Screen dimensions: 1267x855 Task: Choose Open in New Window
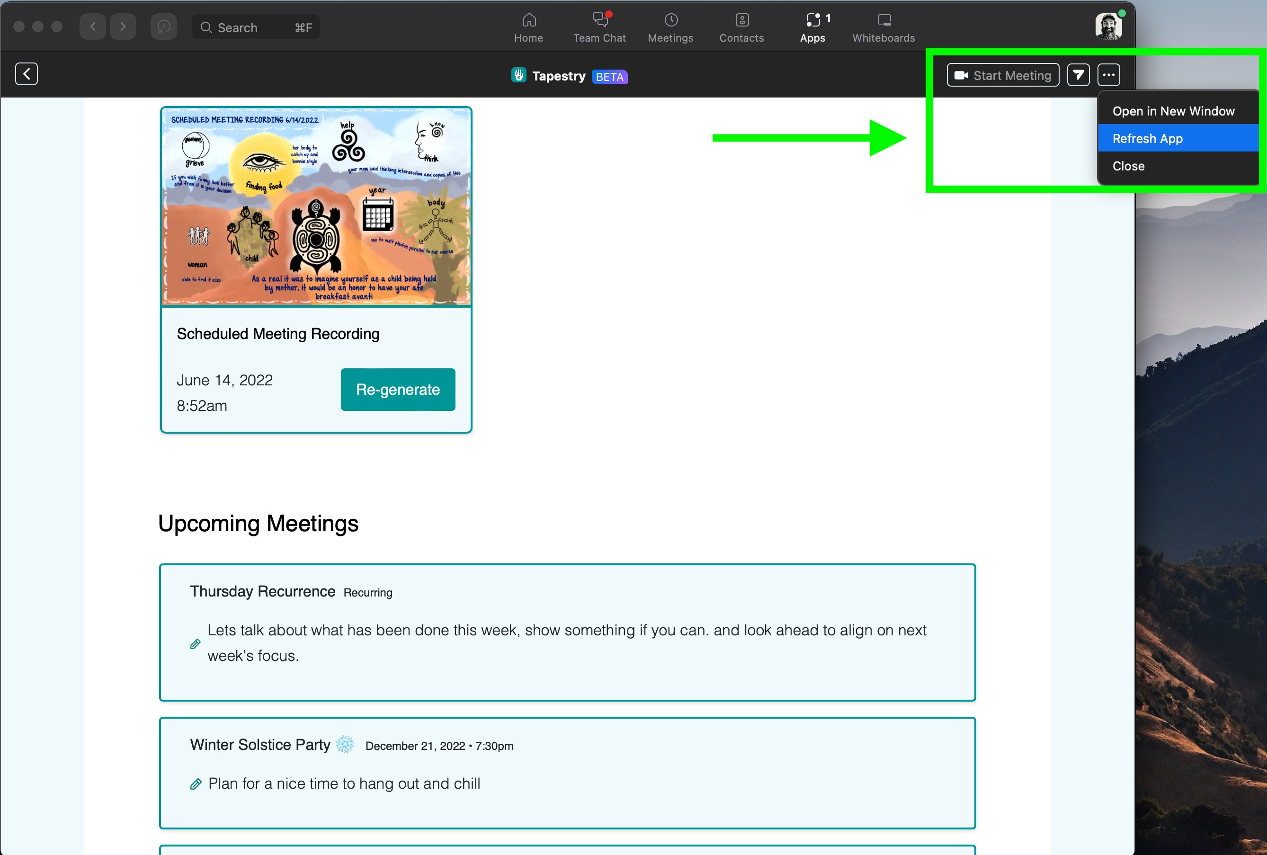point(1173,111)
